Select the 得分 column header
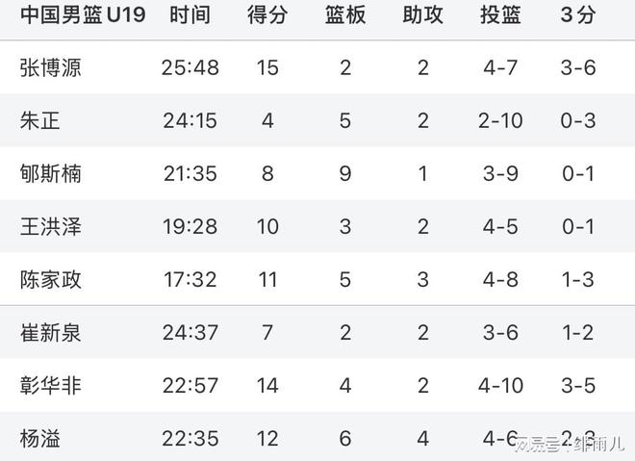This screenshot has width=635, height=461. pos(267,15)
